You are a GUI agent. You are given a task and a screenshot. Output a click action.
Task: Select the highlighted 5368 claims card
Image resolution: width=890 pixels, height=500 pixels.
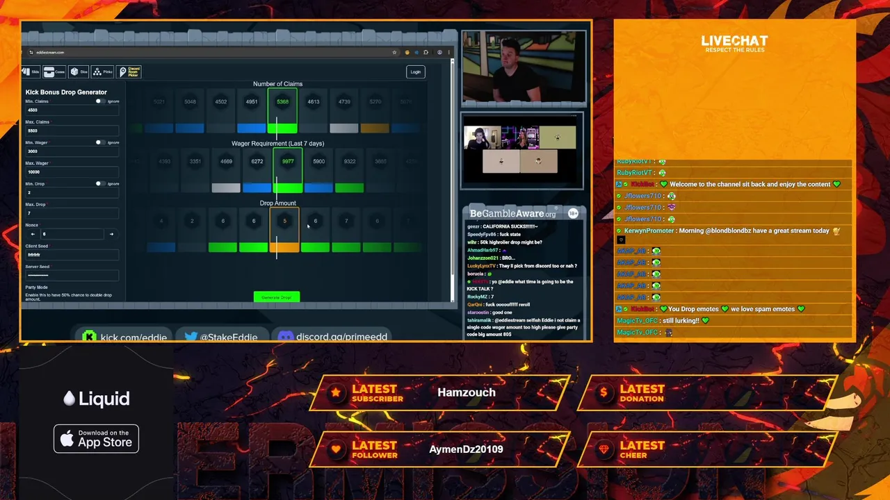(282, 110)
